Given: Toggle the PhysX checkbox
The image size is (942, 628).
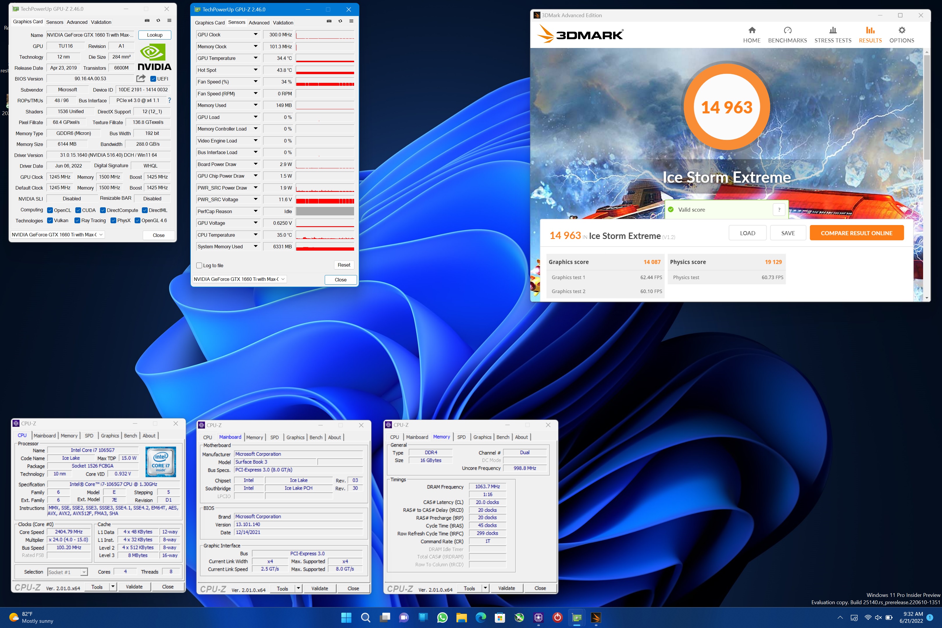Looking at the screenshot, I should coord(113,220).
